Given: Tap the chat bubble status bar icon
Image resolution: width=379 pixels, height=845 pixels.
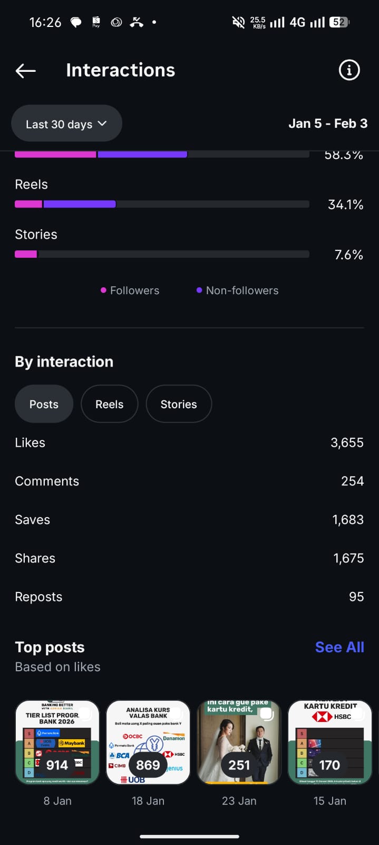Looking at the screenshot, I should point(76,22).
